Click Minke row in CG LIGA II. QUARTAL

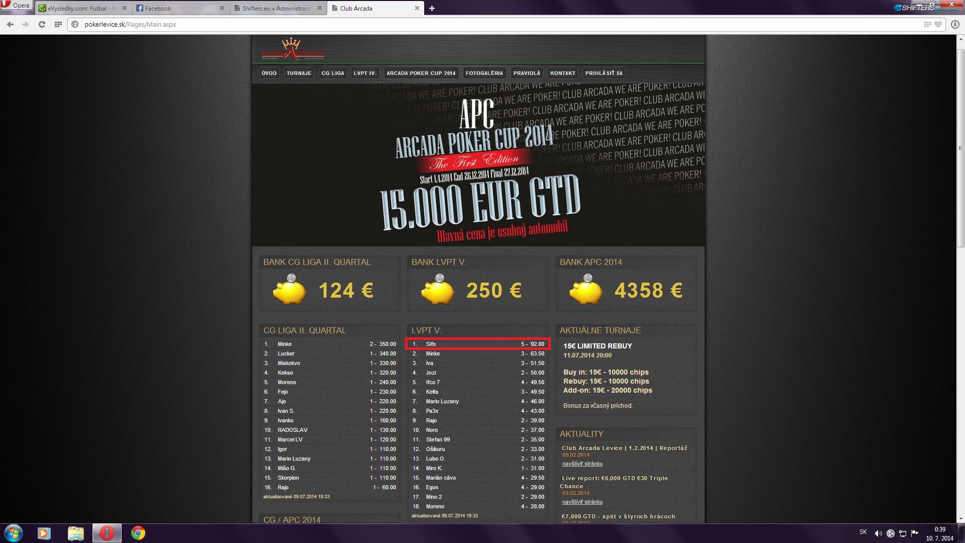pos(330,344)
